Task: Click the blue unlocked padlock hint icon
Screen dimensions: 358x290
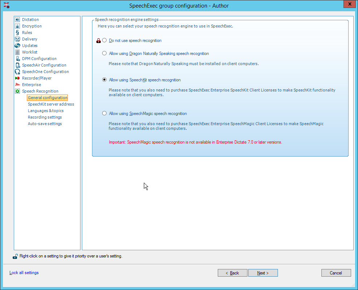Action: click(x=15, y=256)
